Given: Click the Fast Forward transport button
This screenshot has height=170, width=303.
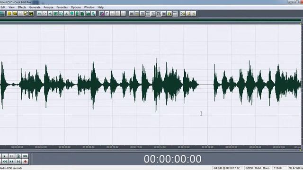Looking at the screenshot, I should [11, 161].
